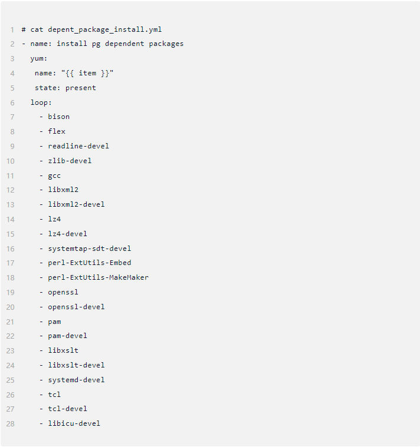Click the 'pam-devel' entry on line 22
The width and height of the screenshot is (420, 447).
pos(67,336)
